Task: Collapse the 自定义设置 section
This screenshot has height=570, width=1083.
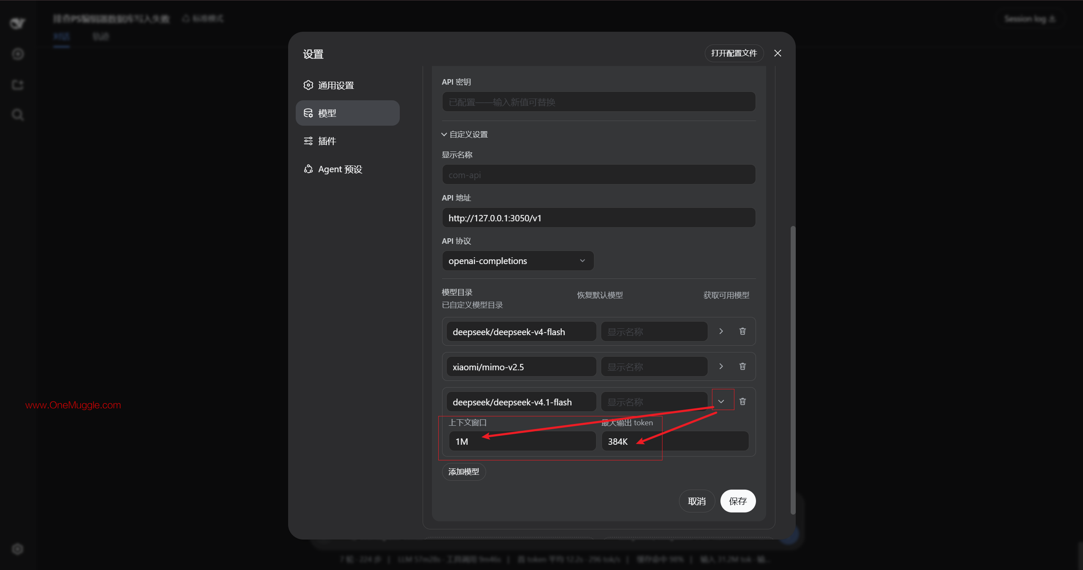Action: tap(465, 134)
